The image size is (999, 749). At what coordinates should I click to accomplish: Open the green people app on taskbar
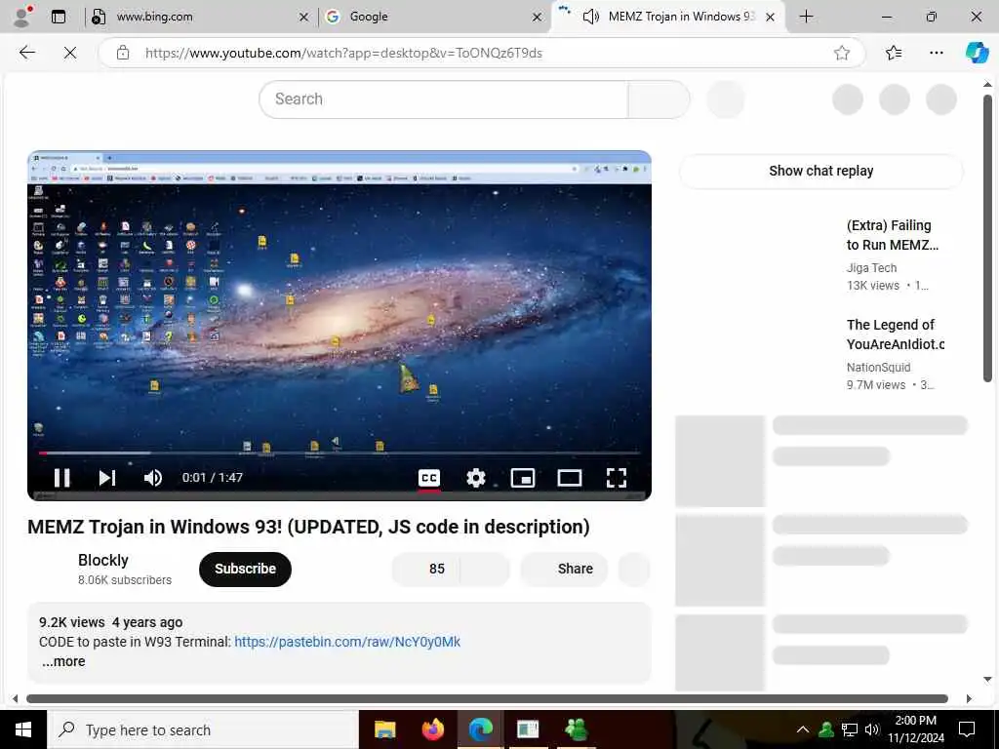[576, 729]
